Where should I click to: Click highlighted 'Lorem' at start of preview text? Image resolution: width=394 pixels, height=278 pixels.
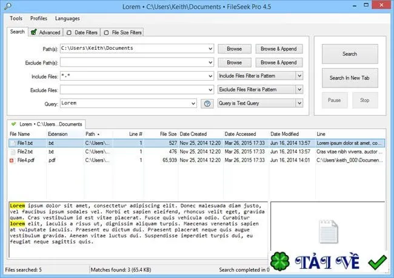(x=18, y=206)
